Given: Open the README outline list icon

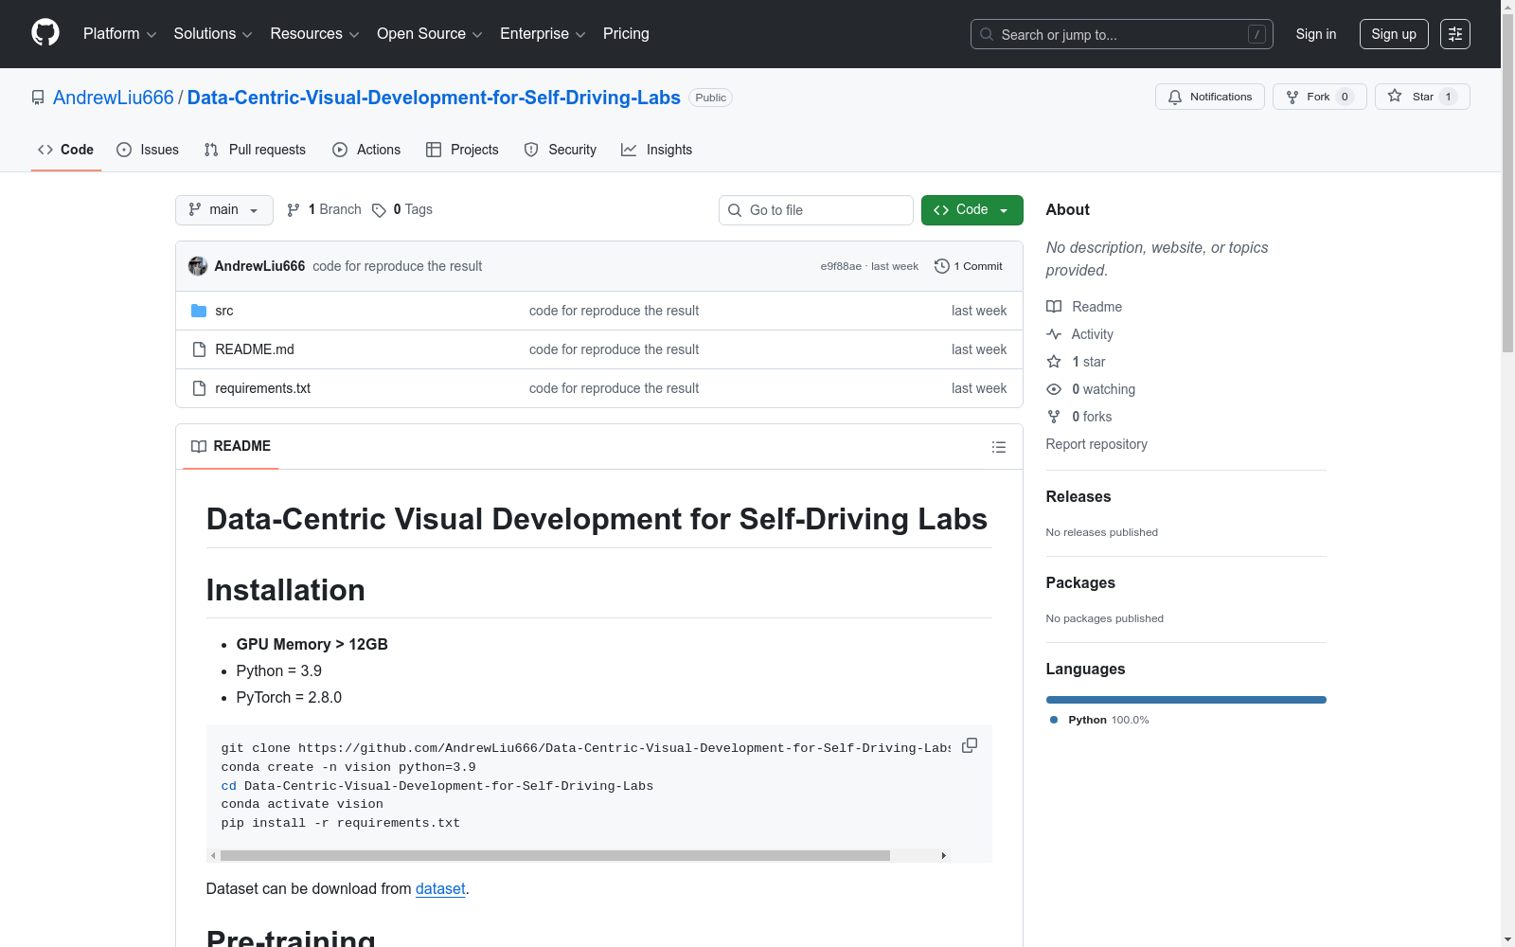Looking at the screenshot, I should 999,447.
